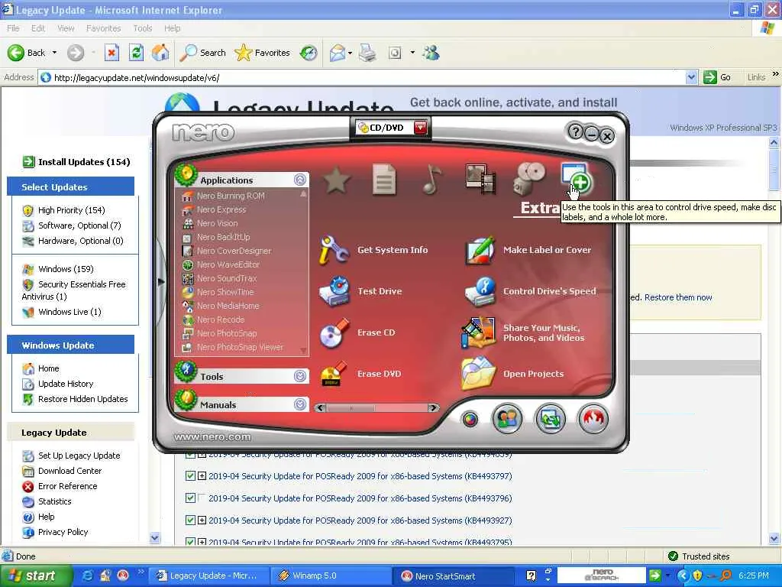Viewport: 782px width, 587px height.
Task: Launch Nero Burning ROM from Applications list
Action: coord(231,196)
